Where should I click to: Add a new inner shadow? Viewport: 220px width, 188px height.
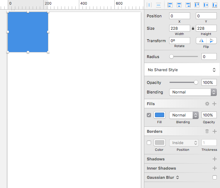pyautogui.click(x=215, y=168)
